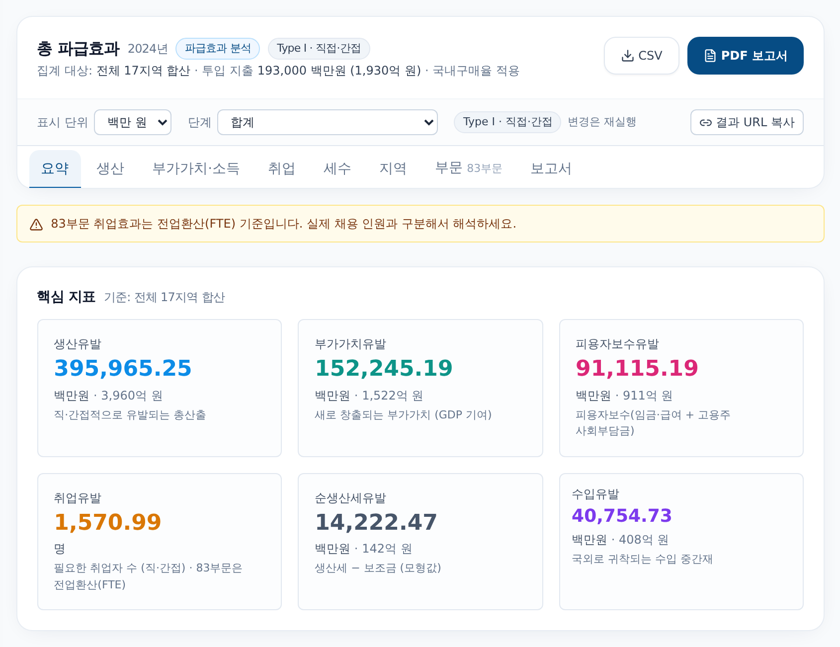Click the 집계 대상 summary line
Viewport: 840px width, 647px height.
pyautogui.click(x=278, y=71)
